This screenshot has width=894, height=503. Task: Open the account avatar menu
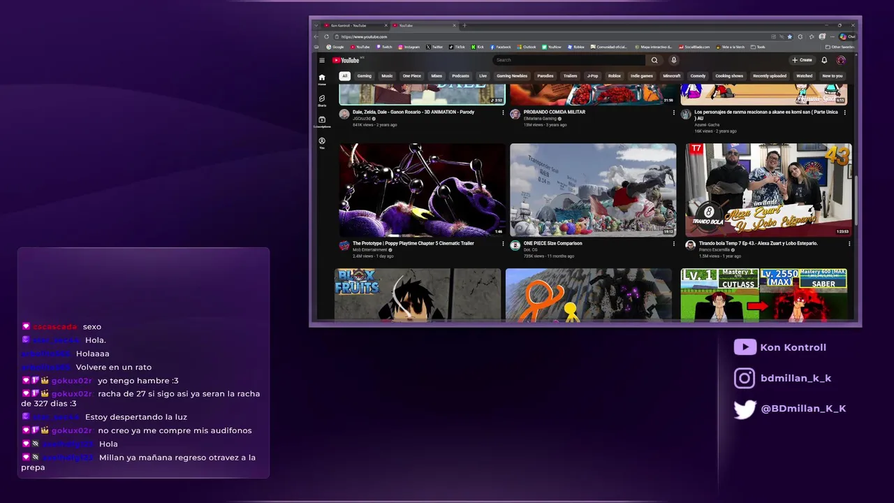pyautogui.click(x=841, y=60)
